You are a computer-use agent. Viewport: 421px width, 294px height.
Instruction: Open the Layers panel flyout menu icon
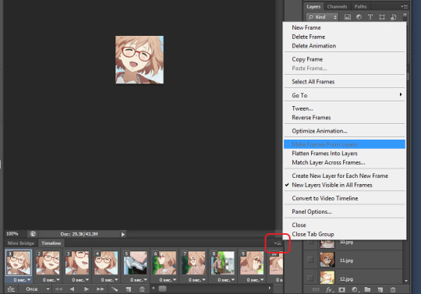404,6
